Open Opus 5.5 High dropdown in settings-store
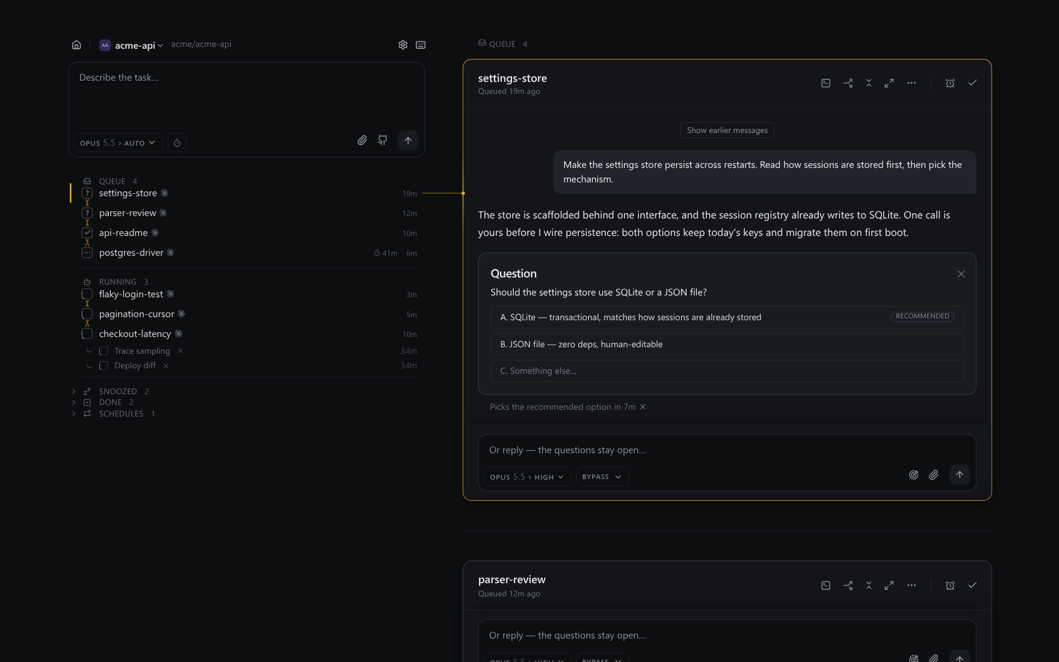 (527, 477)
